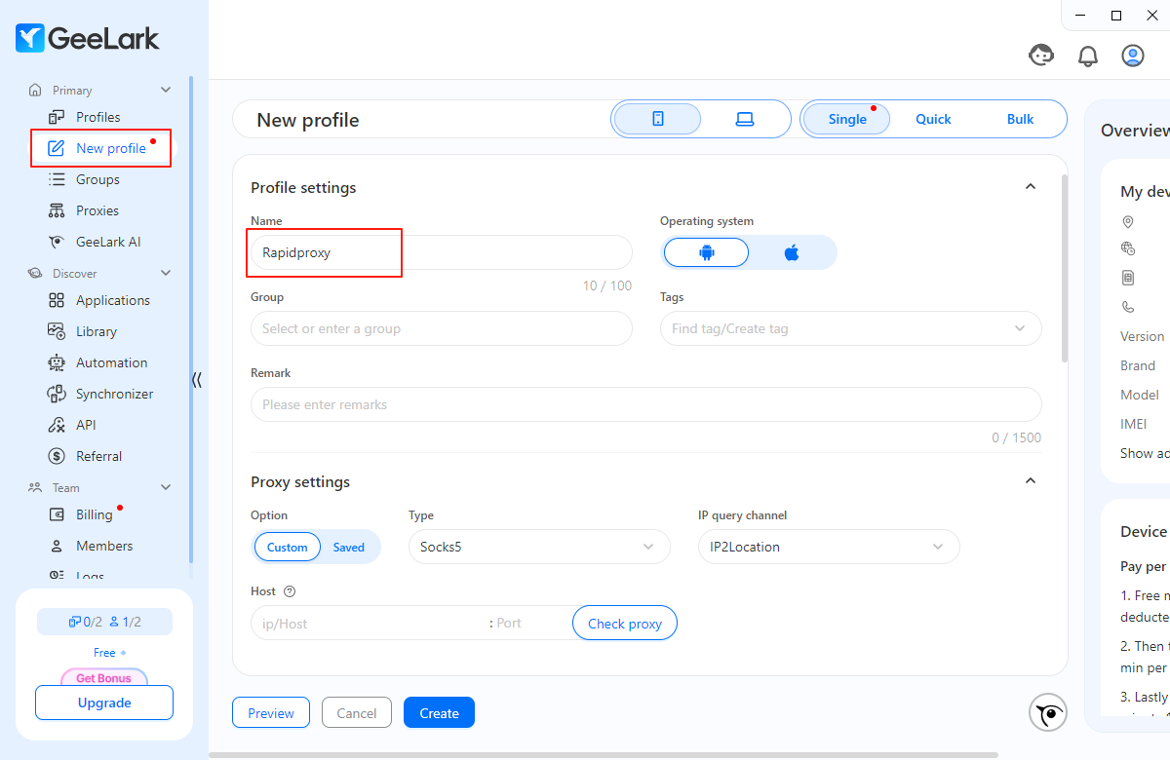Image resolution: width=1170 pixels, height=760 pixels.
Task: Open the floating GeeLark AI assistant icon
Action: 1048,712
